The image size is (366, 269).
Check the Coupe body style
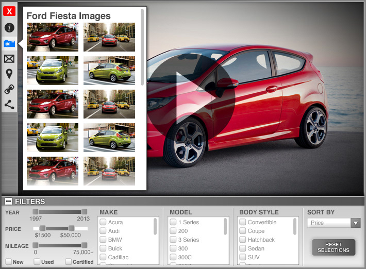pyautogui.click(x=243, y=231)
